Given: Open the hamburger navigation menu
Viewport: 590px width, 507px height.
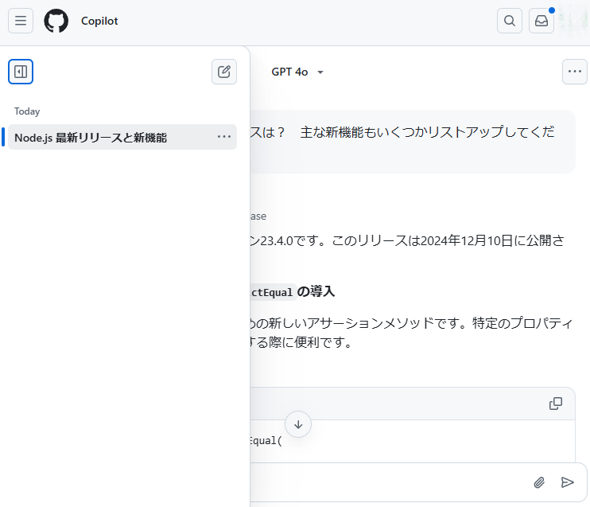Looking at the screenshot, I should click(x=21, y=21).
